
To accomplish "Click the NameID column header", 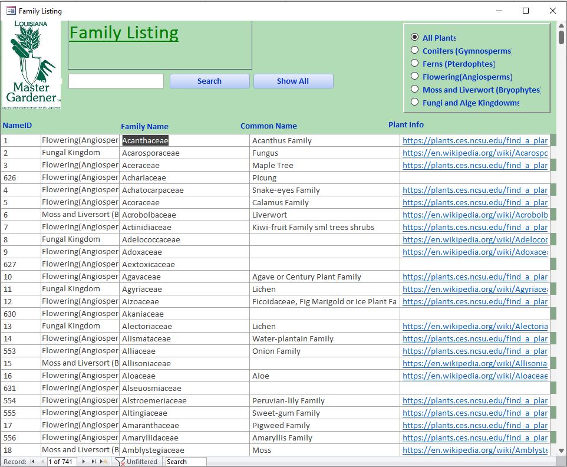I will click(x=17, y=125).
